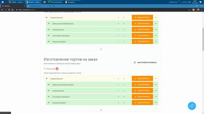Click the volume icon in system tray
The image size is (204, 114).
(x=186, y=2)
